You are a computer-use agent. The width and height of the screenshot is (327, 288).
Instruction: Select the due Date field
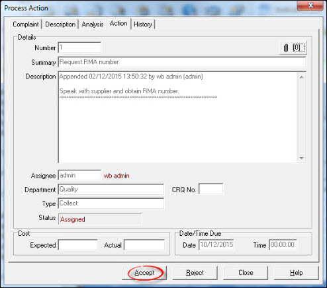click(x=216, y=245)
